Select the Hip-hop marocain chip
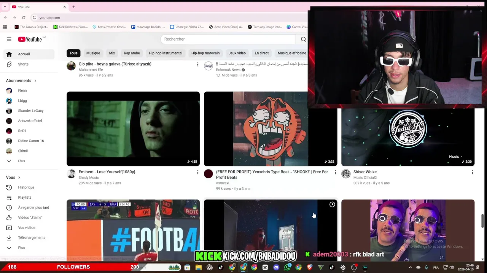487x273 pixels. pos(205,53)
